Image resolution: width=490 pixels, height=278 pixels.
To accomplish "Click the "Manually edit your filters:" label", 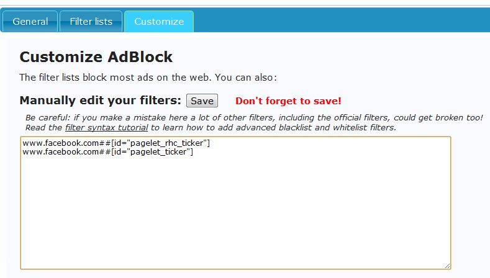I will (100, 101).
